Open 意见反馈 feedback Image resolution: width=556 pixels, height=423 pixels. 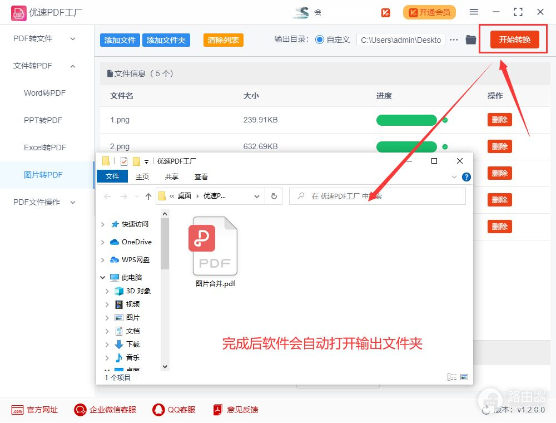(235, 410)
